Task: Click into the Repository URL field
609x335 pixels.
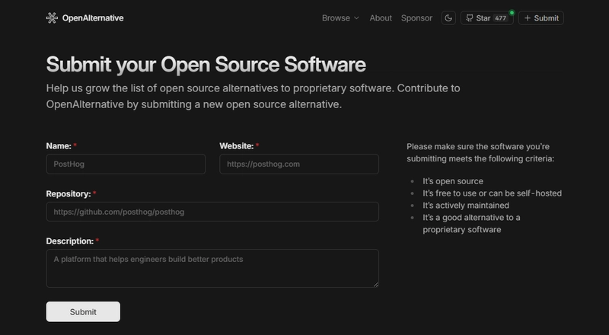Action: click(x=212, y=212)
